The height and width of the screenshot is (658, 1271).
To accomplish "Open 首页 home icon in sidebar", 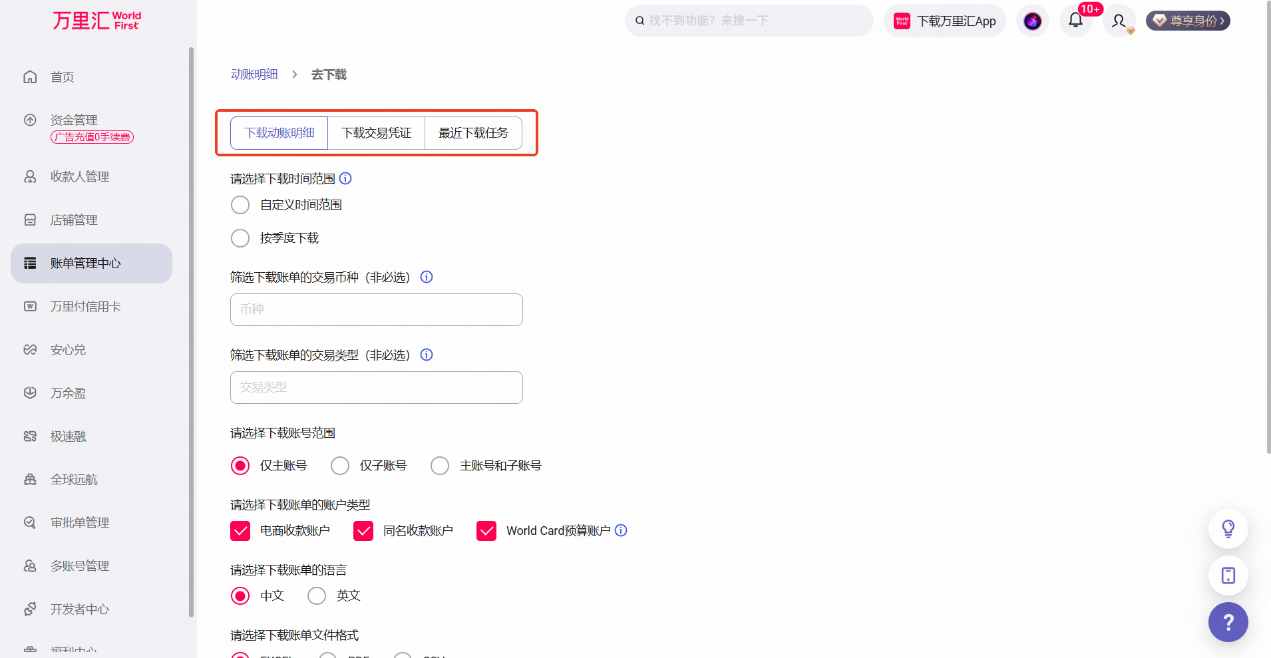I will pyautogui.click(x=30, y=77).
